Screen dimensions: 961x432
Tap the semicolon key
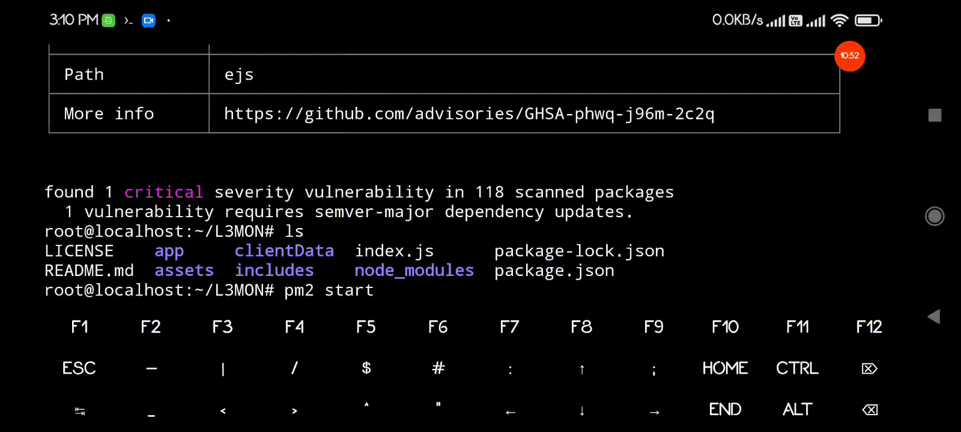point(653,370)
